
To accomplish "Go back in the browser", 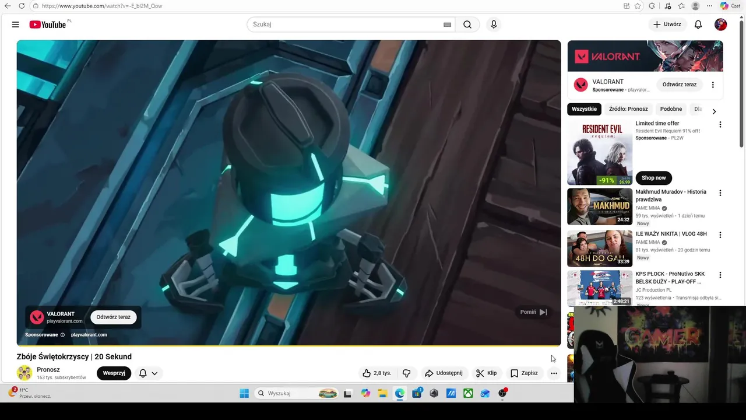I will (x=8, y=6).
